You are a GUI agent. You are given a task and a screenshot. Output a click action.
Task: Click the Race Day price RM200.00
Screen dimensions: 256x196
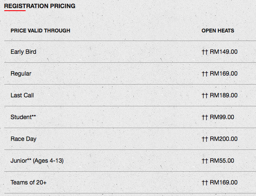coord(224,139)
